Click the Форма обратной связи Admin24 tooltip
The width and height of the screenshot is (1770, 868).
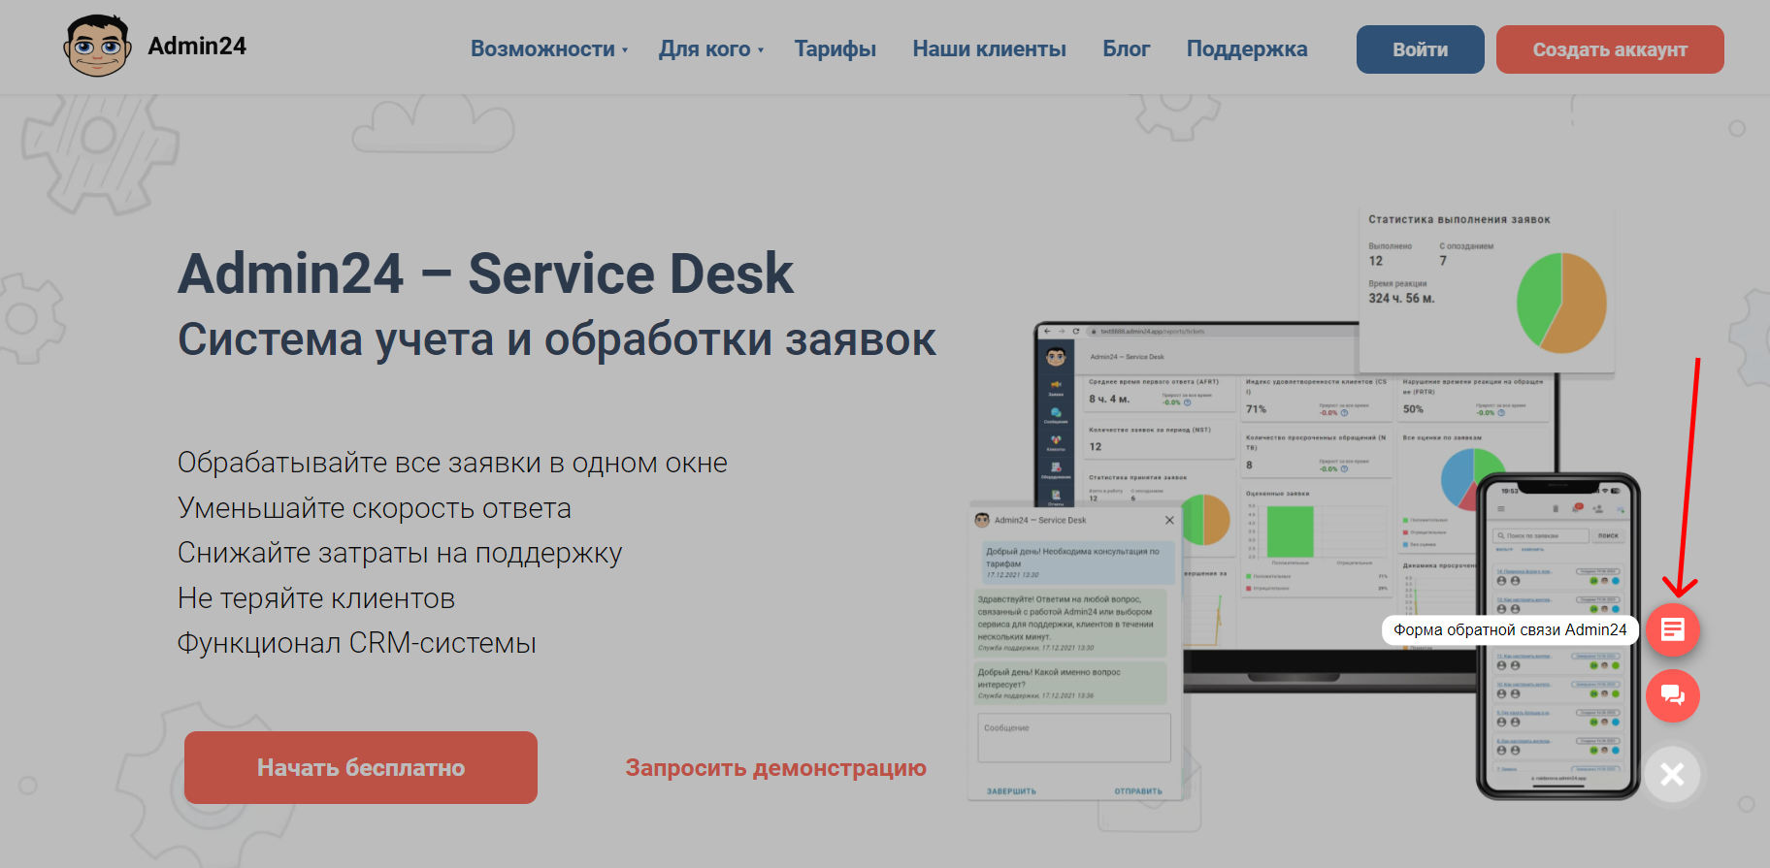point(1510,629)
